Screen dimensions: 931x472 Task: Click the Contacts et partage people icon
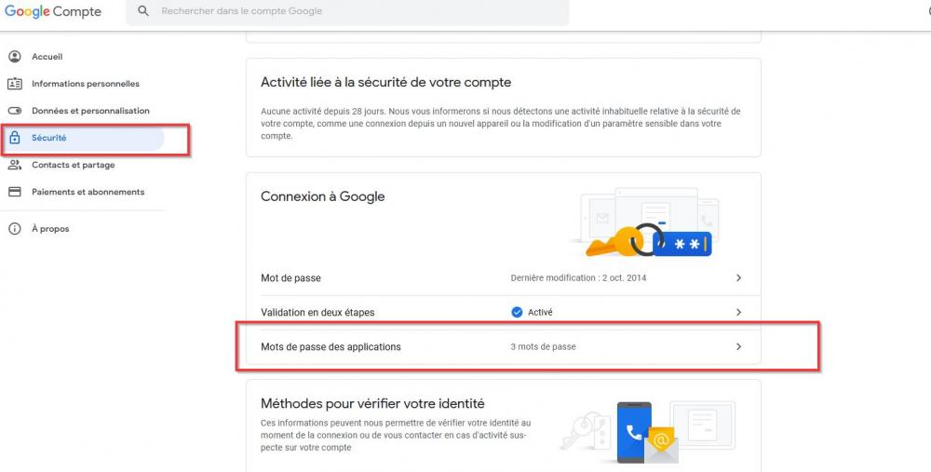coord(15,165)
